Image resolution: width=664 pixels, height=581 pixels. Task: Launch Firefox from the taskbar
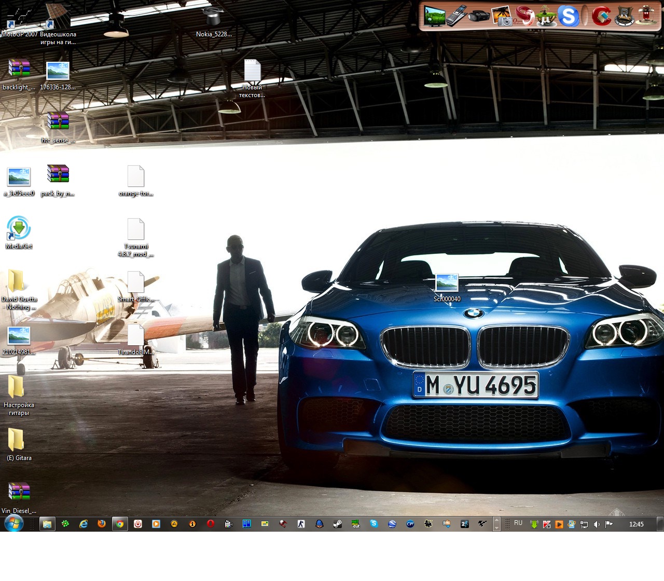[x=102, y=524]
